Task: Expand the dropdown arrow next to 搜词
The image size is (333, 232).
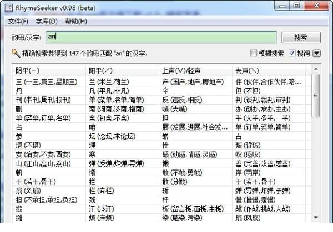Action: 316,53
